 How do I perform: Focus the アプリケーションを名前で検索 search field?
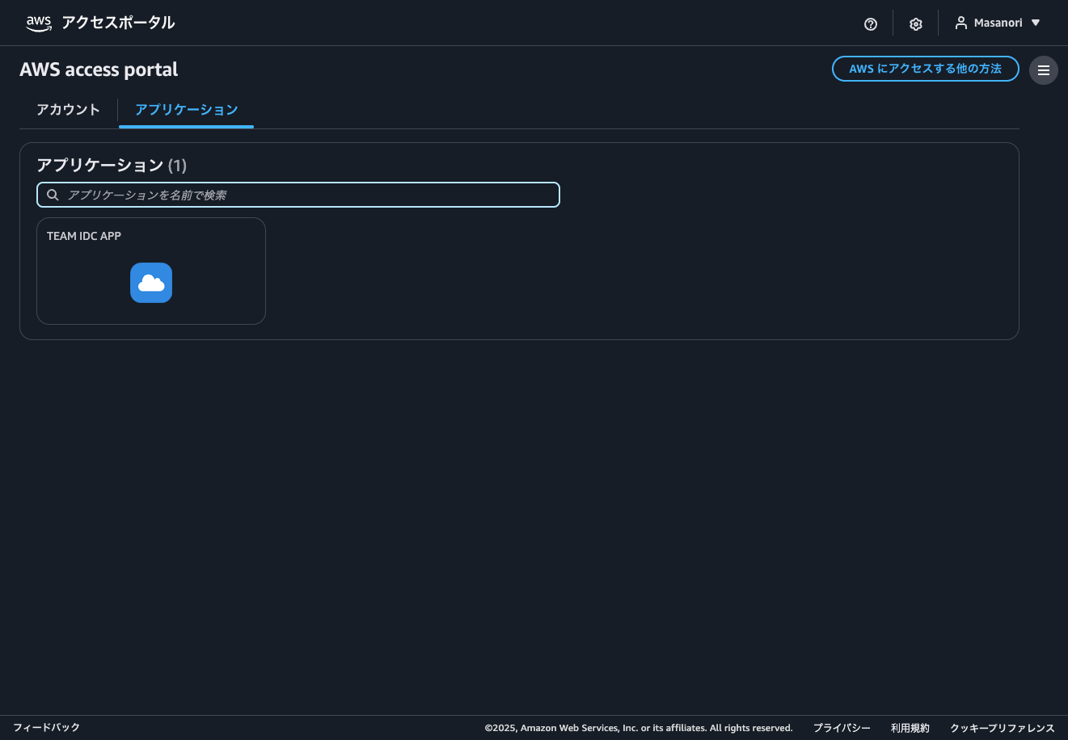point(307,195)
